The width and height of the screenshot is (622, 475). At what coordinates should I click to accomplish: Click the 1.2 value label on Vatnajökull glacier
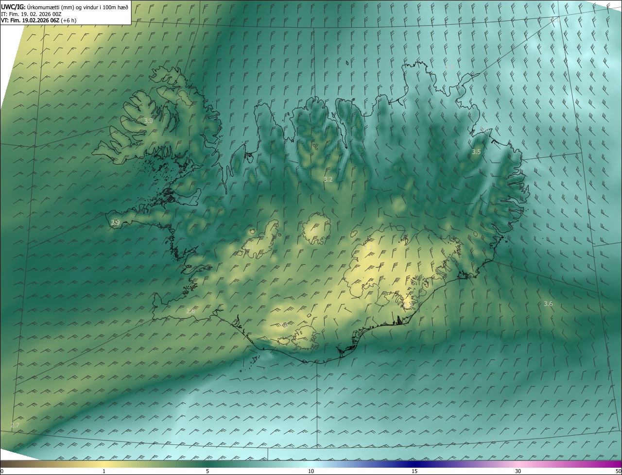click(x=368, y=248)
